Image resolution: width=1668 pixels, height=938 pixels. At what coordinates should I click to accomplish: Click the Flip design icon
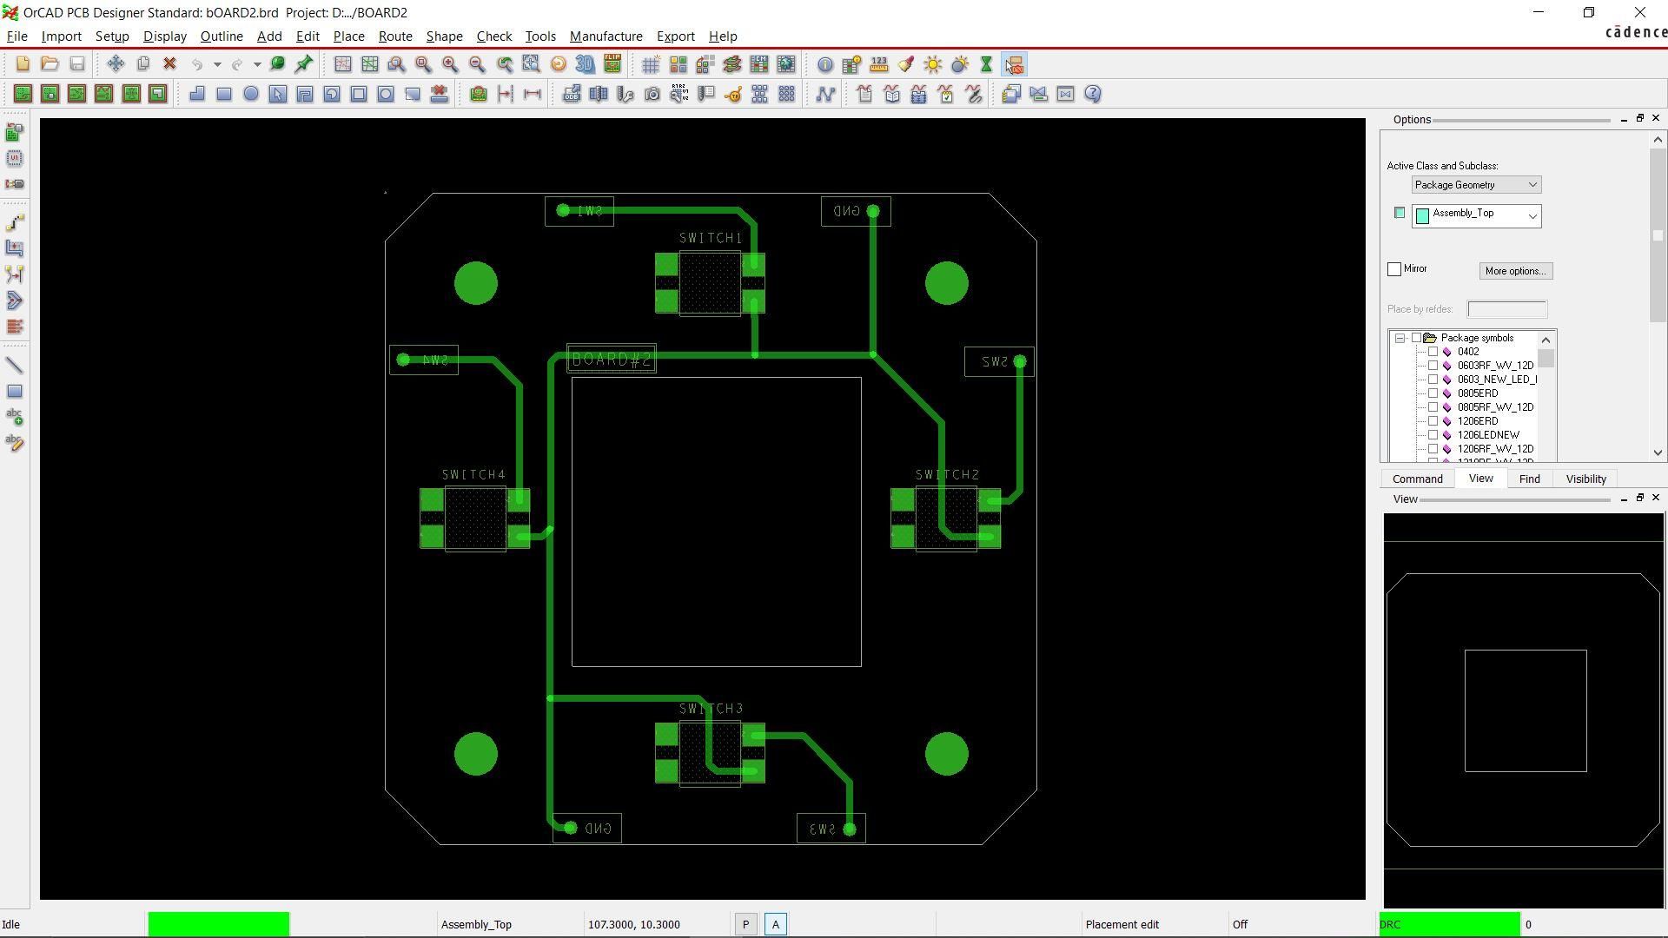pyautogui.click(x=612, y=64)
